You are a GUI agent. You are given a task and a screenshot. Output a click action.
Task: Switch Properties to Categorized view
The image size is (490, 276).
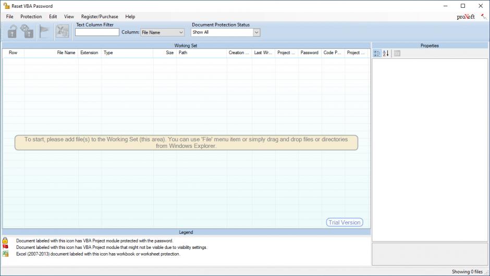tap(377, 53)
